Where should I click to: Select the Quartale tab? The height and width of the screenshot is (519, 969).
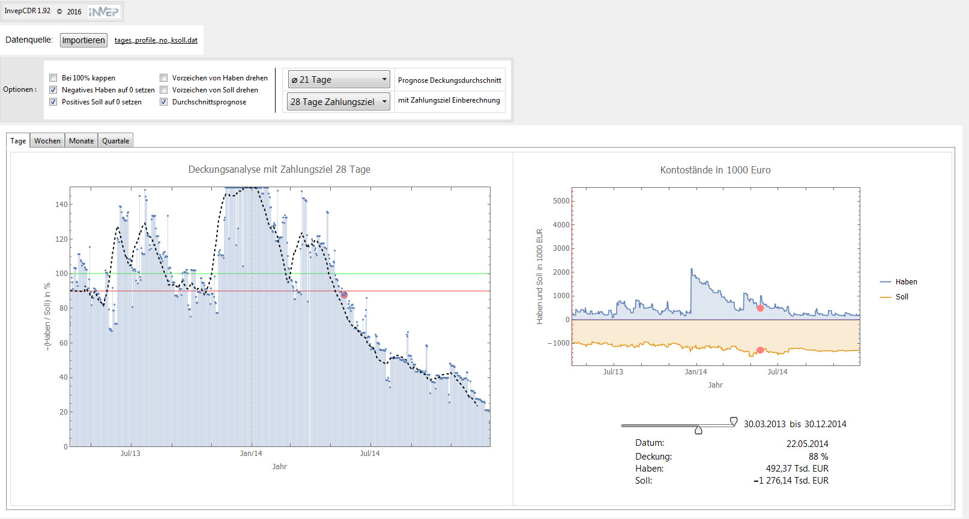(x=115, y=141)
